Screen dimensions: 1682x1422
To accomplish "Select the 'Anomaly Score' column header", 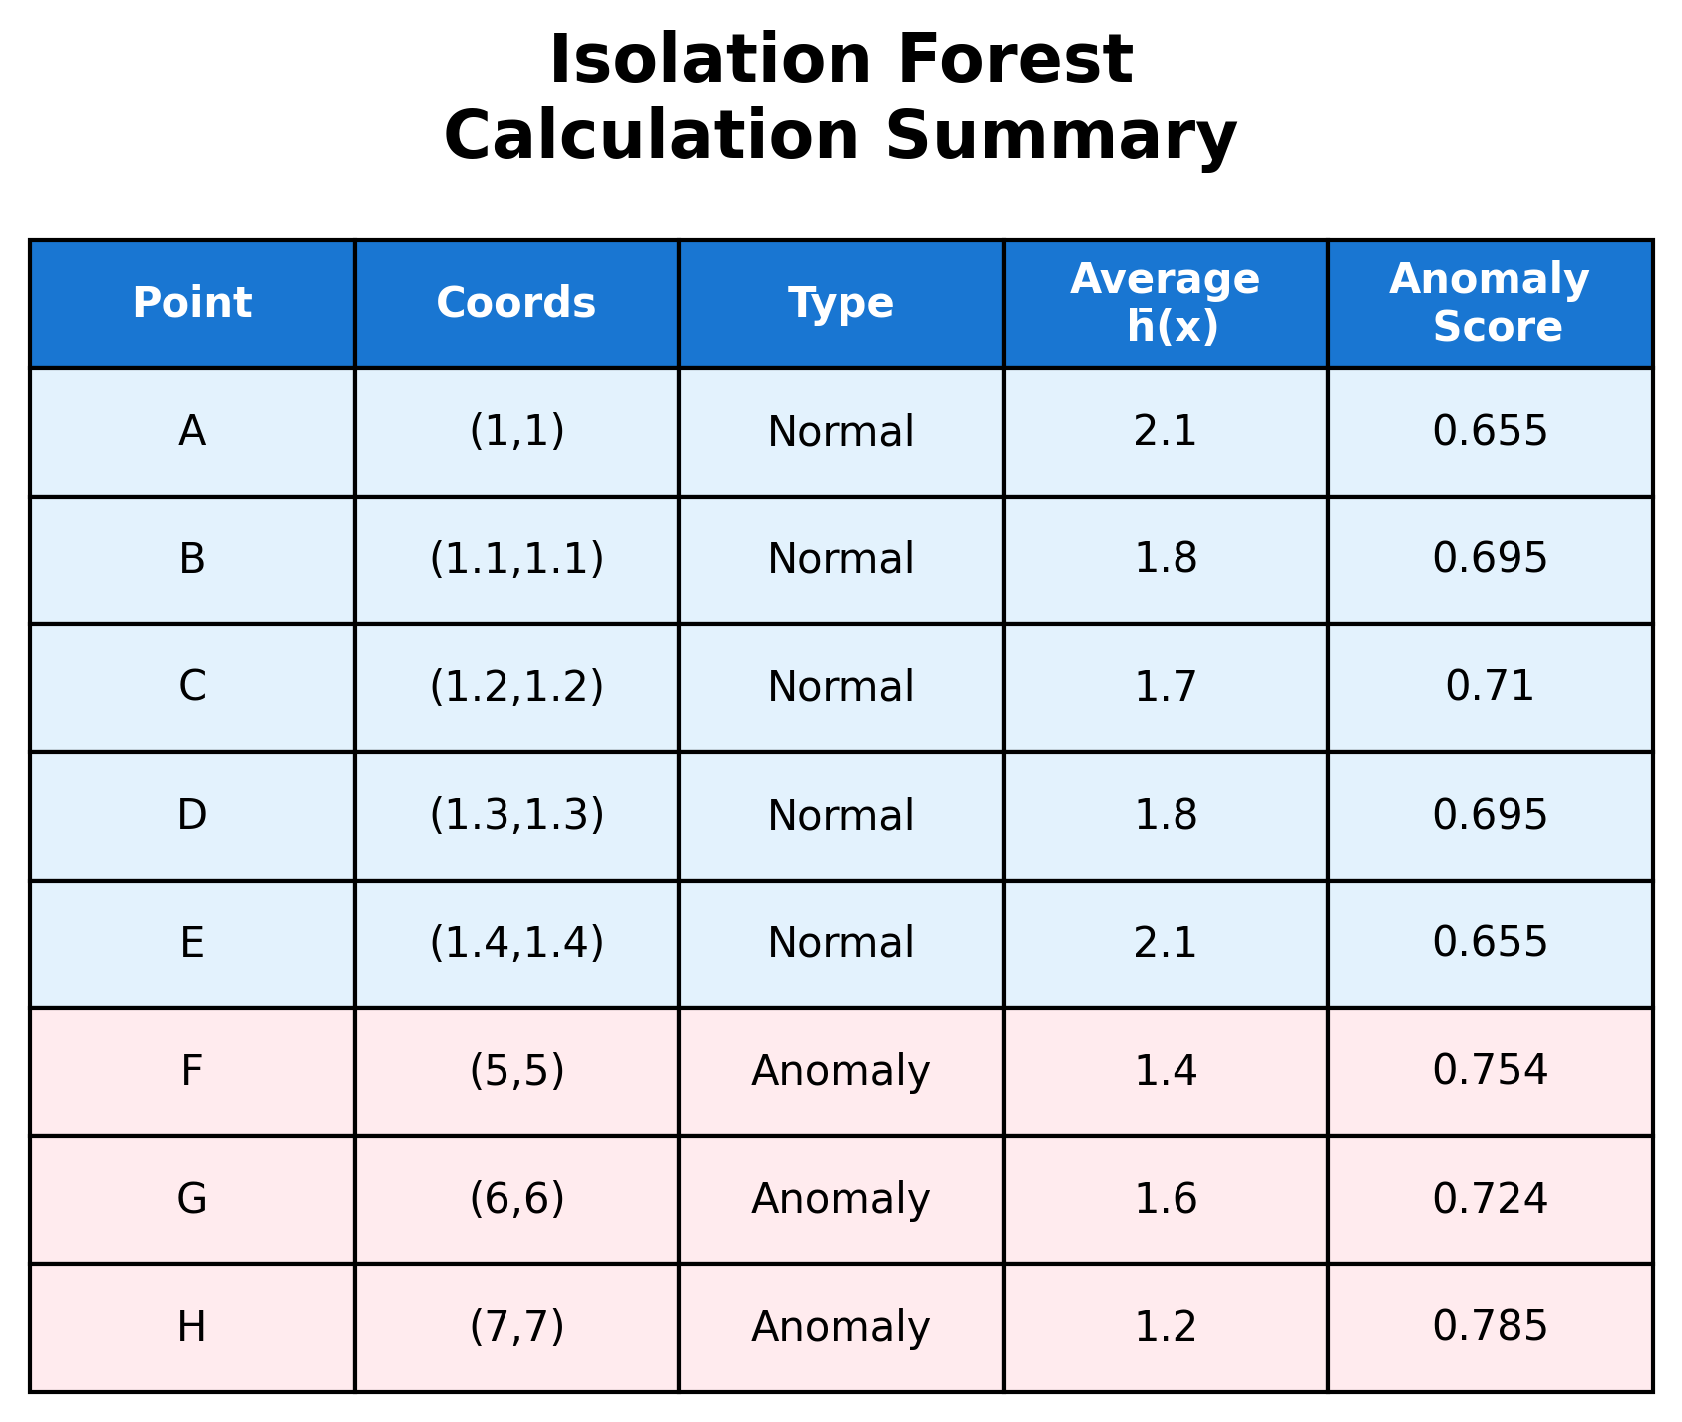I will pyautogui.click(x=1490, y=304).
